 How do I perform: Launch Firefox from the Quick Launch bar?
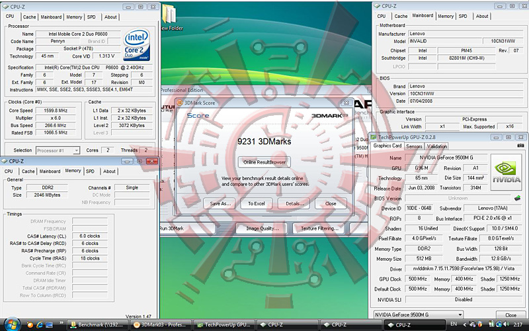(30, 325)
